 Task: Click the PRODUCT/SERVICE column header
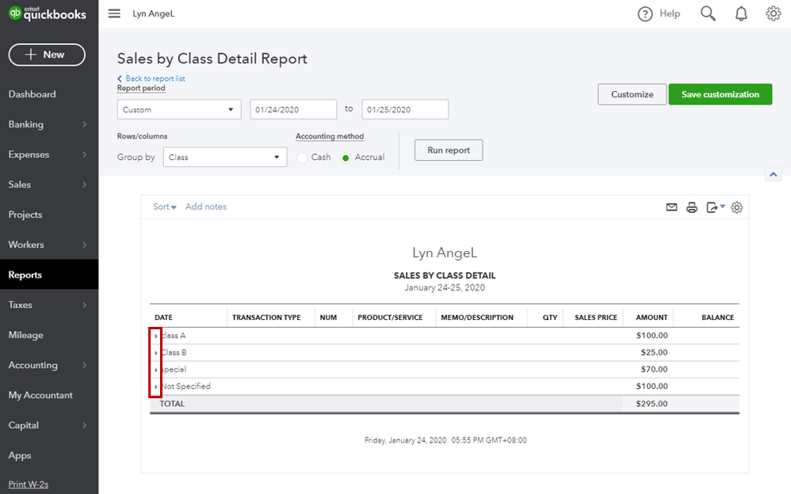(x=390, y=317)
